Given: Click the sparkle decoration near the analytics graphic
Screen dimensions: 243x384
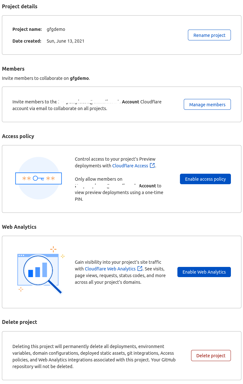Looking at the screenshot, I should (53, 249).
